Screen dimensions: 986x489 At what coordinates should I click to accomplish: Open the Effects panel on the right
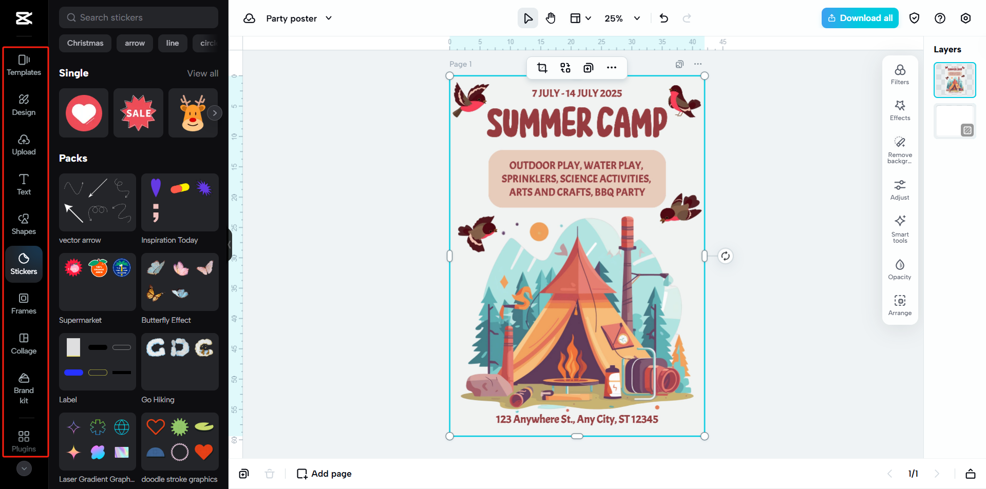pyautogui.click(x=899, y=110)
